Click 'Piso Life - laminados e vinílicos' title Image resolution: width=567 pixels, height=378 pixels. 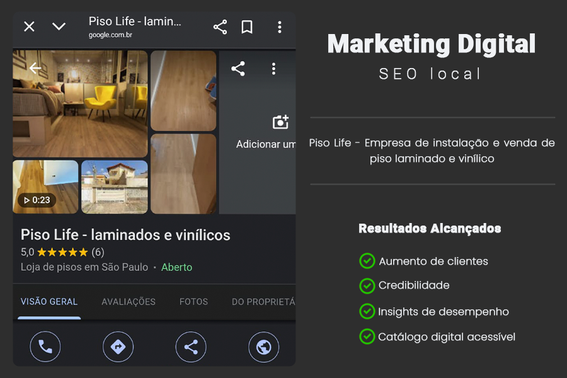click(x=125, y=235)
